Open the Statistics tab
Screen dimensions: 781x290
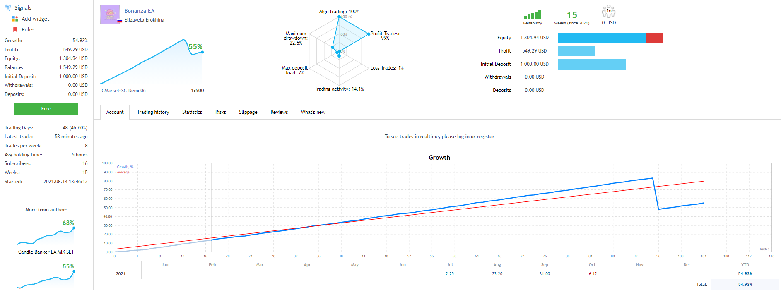pyautogui.click(x=192, y=112)
